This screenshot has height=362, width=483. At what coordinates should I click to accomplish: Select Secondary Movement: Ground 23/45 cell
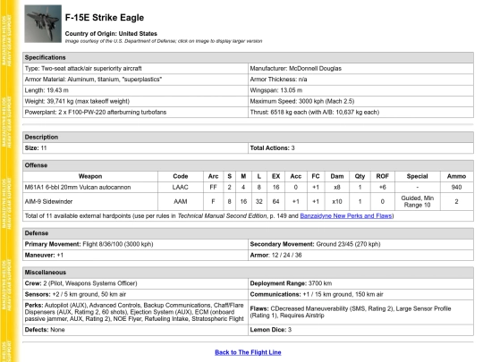point(360,244)
